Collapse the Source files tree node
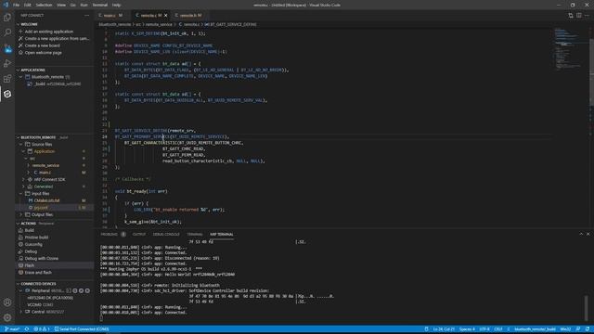Image resolution: width=594 pixels, height=334 pixels. [20, 145]
